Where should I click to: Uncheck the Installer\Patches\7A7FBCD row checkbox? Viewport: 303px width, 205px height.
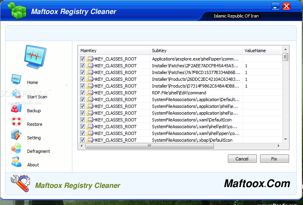tap(83, 72)
